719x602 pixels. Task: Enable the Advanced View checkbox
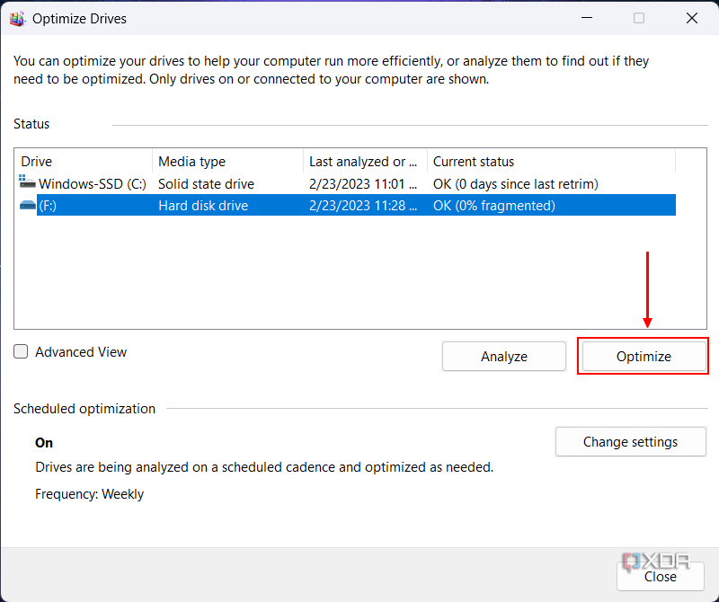(x=20, y=351)
